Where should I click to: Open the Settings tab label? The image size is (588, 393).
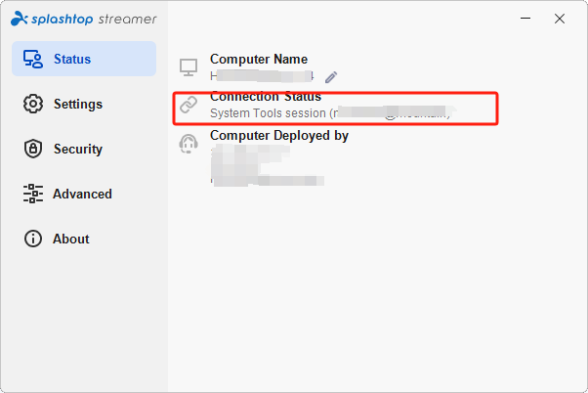pos(78,104)
